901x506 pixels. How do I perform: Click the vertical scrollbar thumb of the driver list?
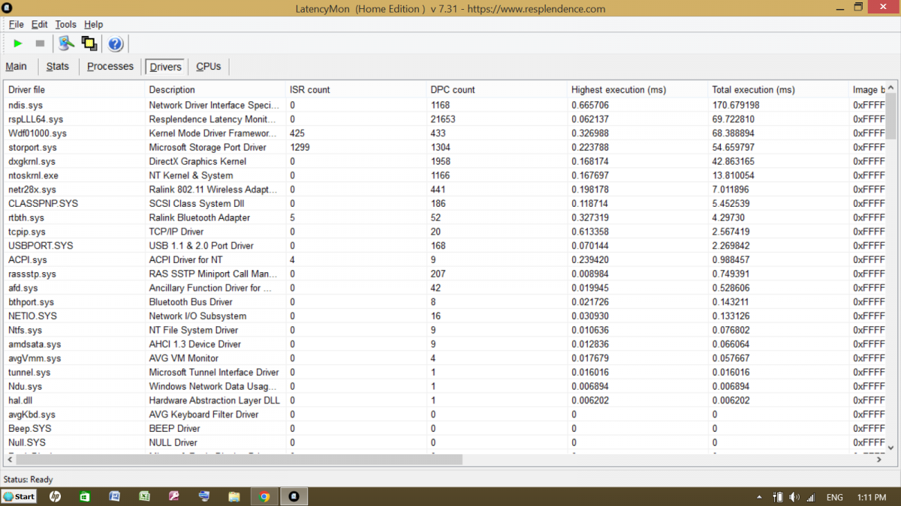pos(891,115)
